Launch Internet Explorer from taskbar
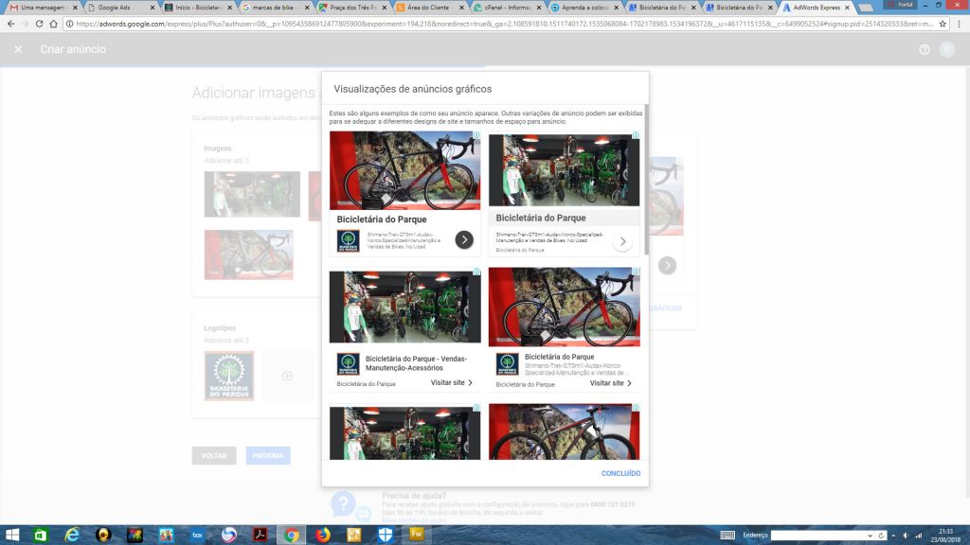Image resolution: width=970 pixels, height=545 pixels. point(72,535)
